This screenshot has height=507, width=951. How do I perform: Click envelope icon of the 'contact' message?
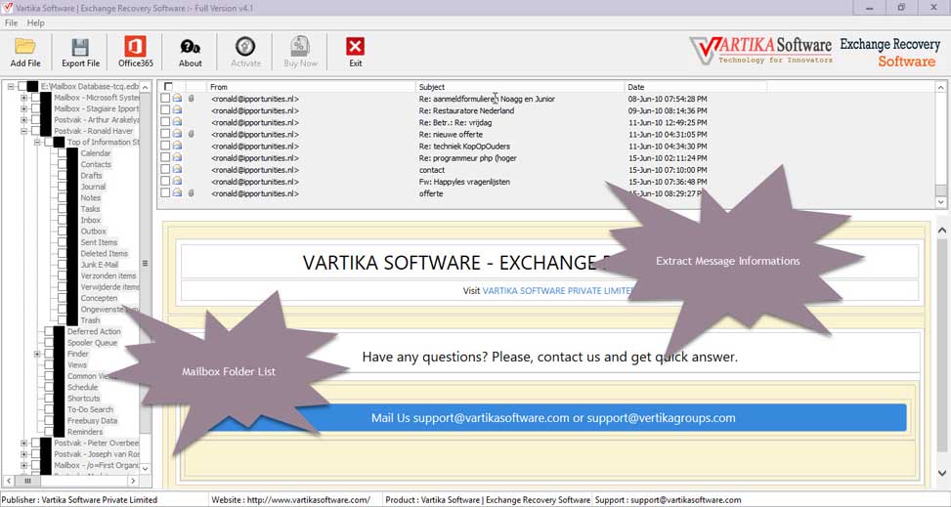tap(177, 169)
